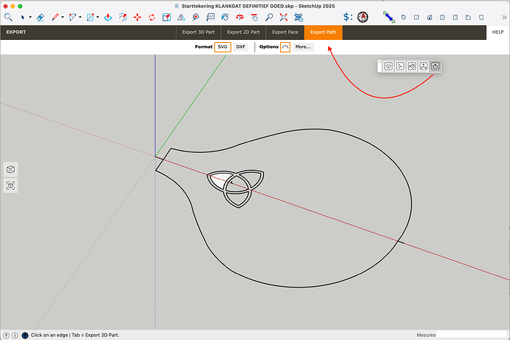Click the trefoil knot sound hole shape
510x340 pixels.
point(236,188)
